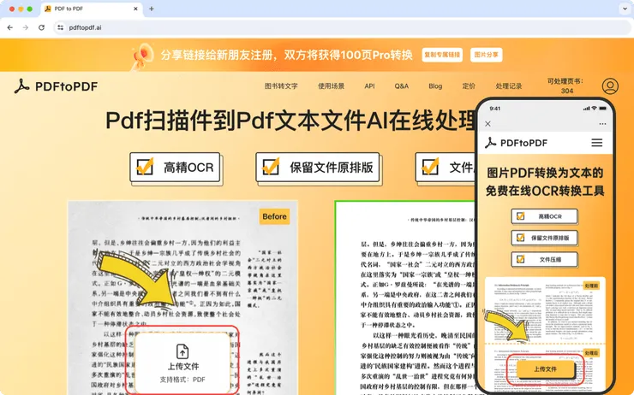The width and height of the screenshot is (634, 395).
Task: Click the pdftopdf.ai address bar
Action: click(x=342, y=27)
